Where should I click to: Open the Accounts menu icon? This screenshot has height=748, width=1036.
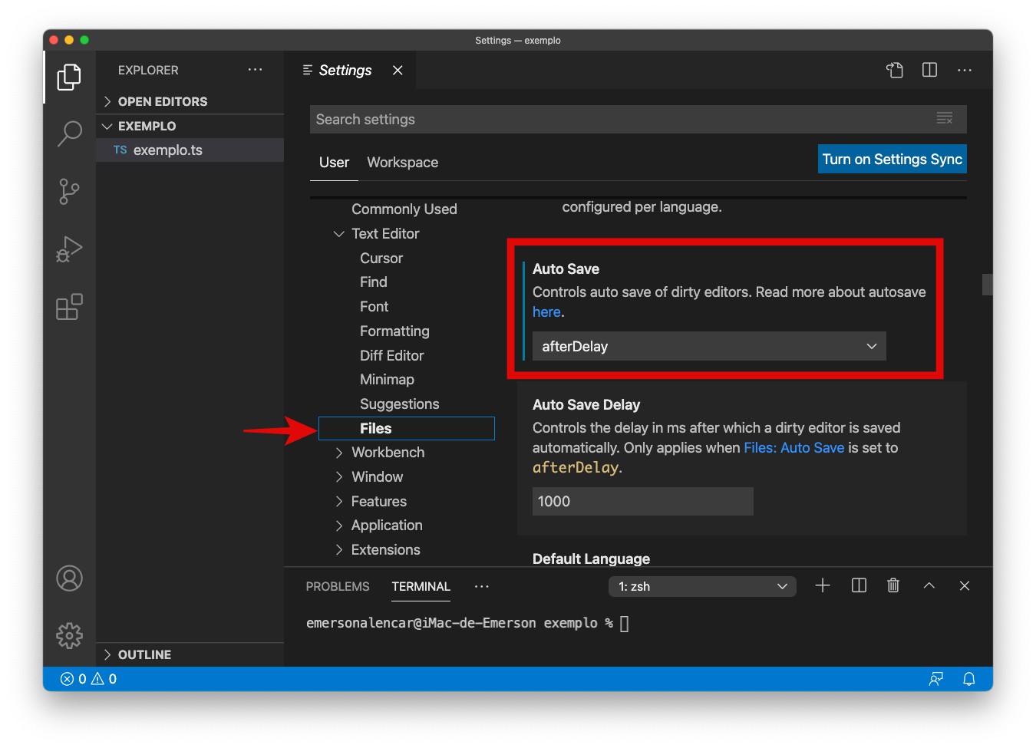tap(69, 578)
